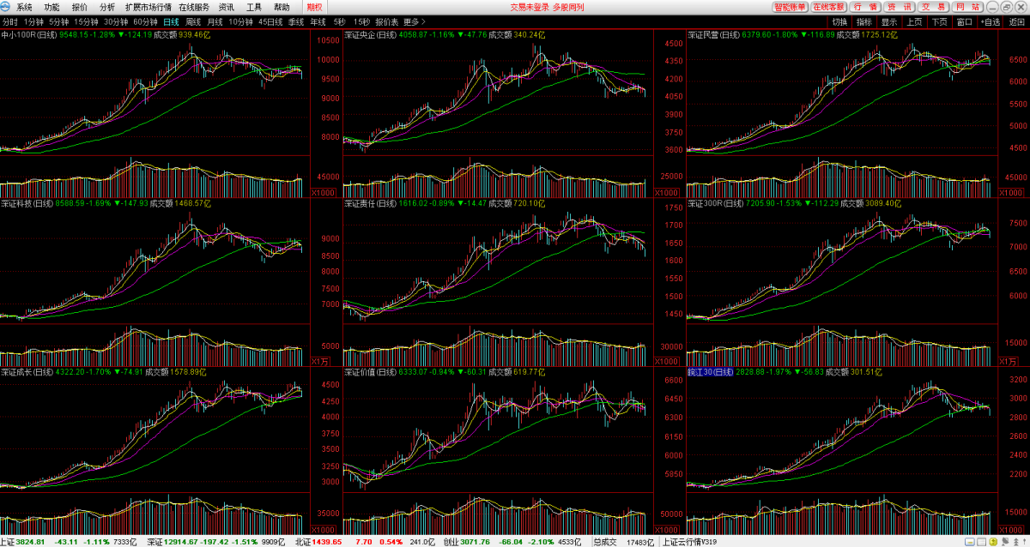Click the single up-arrow icon at far bottom-right
Image resolution: width=1030 pixels, height=547 pixels.
tap(1025, 542)
